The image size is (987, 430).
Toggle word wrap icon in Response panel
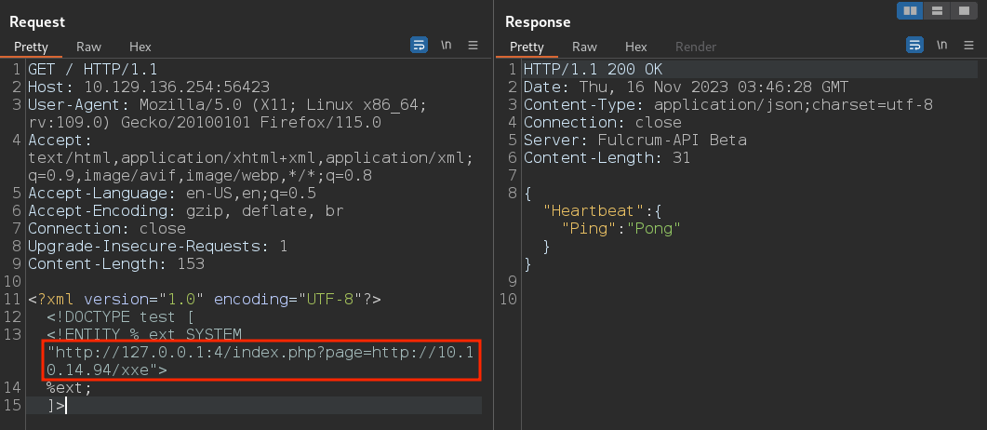(914, 46)
